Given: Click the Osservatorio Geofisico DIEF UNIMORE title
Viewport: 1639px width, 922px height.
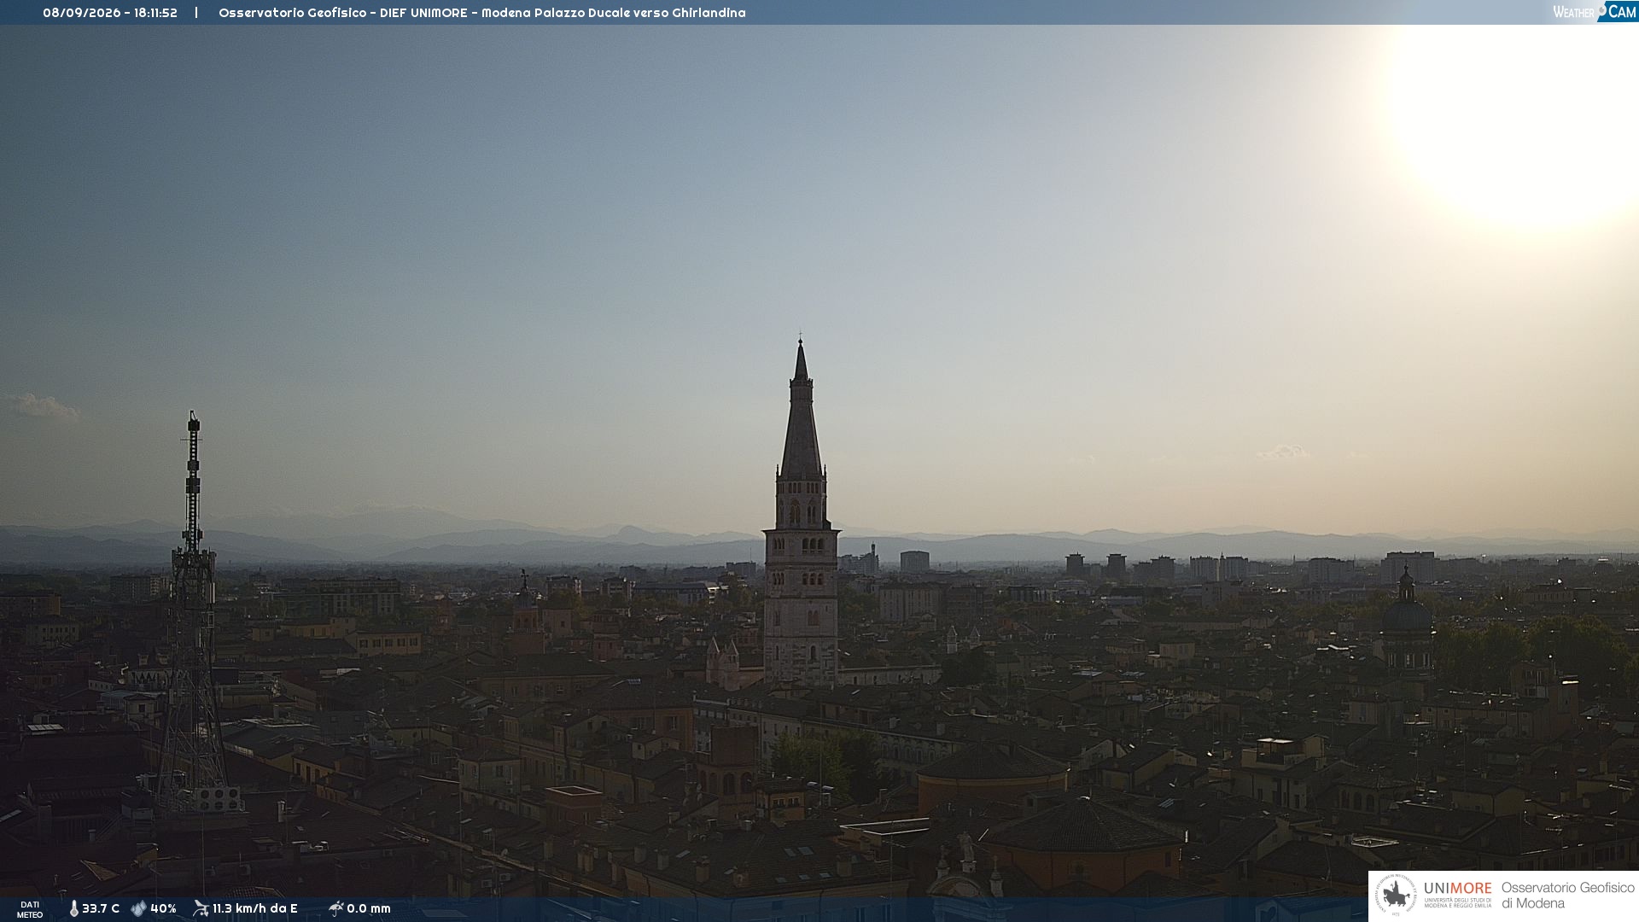Looking at the screenshot, I should pos(343,13).
